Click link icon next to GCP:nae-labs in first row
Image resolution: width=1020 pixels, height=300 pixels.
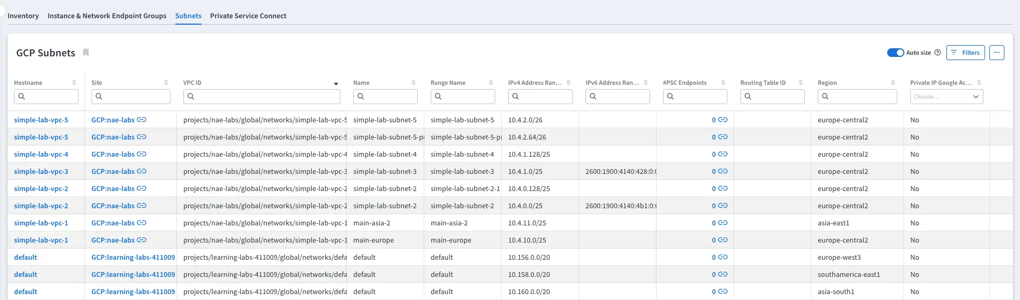(x=141, y=120)
